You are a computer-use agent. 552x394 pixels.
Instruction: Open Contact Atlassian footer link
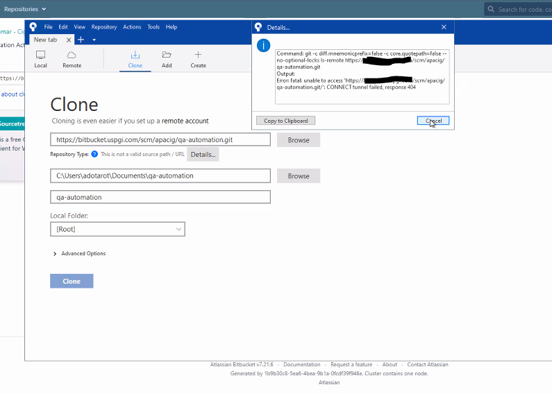click(428, 364)
